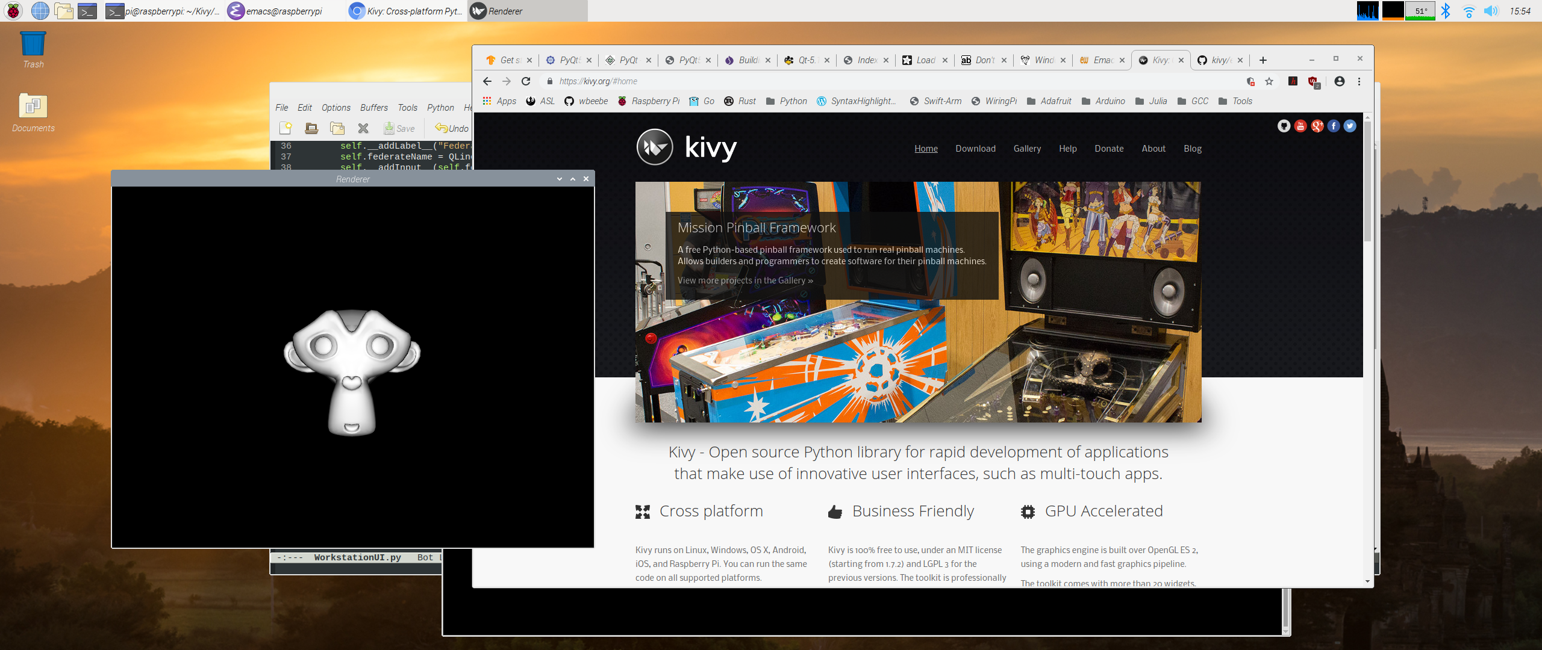This screenshot has height=650, width=1542.
Task: Open a new Chrome tab with the plus button
Action: point(1263,60)
